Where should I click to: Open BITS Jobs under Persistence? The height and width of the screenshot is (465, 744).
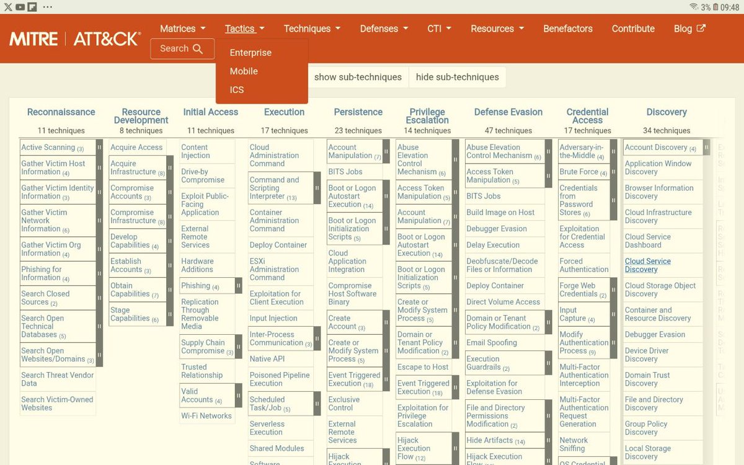(345, 172)
